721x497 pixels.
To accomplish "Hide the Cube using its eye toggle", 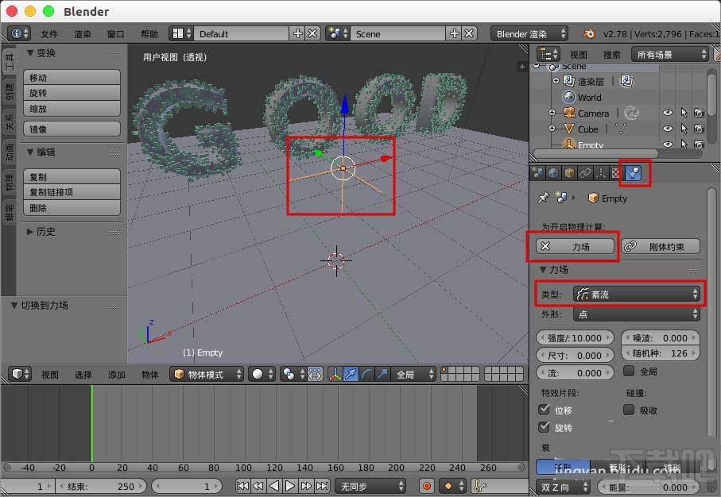I will (x=667, y=128).
